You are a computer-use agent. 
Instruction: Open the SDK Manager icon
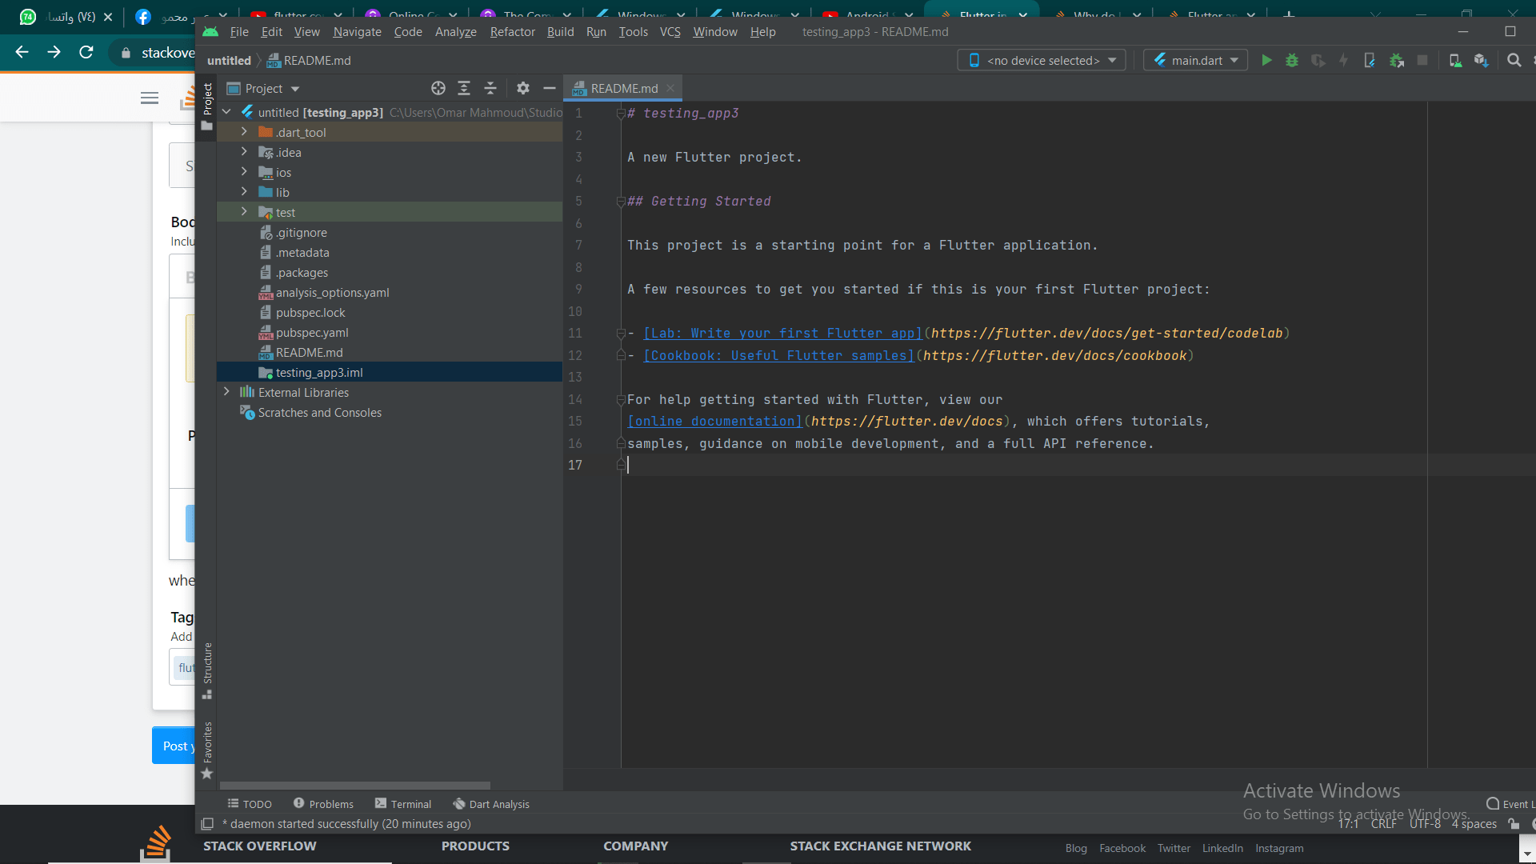click(x=1481, y=60)
